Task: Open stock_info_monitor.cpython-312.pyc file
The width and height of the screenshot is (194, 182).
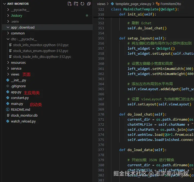Action: 41,45
